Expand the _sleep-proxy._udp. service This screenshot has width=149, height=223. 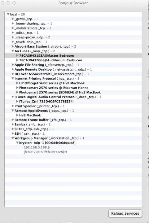13,37
